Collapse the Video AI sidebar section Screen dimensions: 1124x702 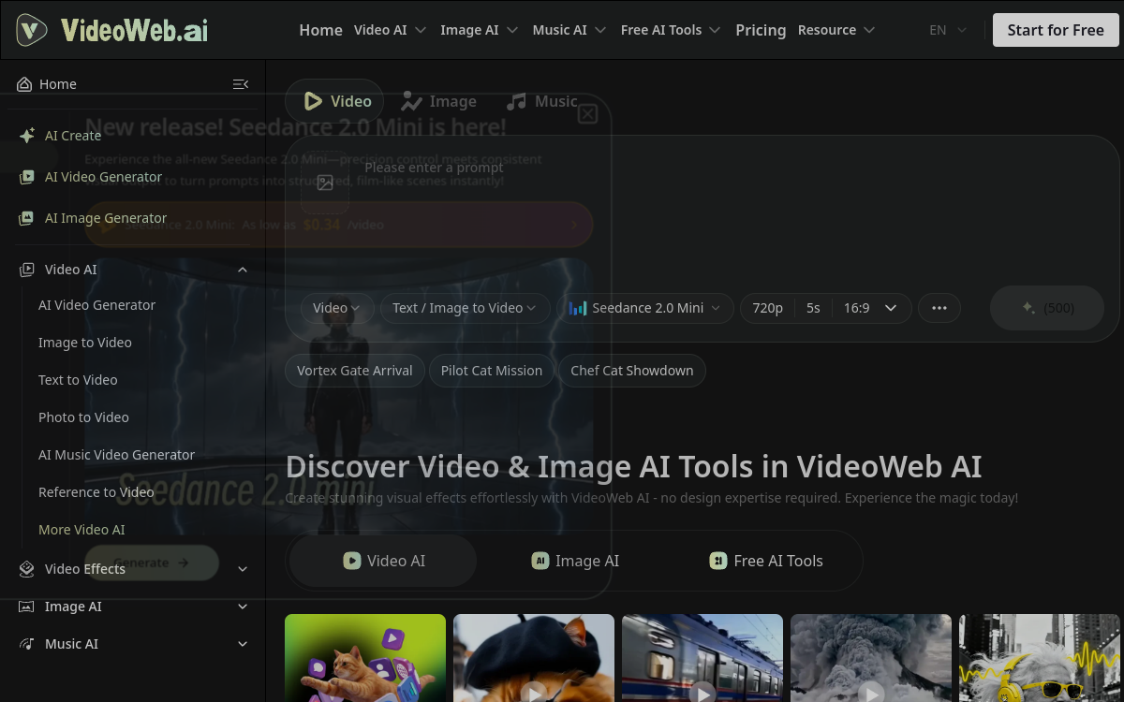(243, 270)
